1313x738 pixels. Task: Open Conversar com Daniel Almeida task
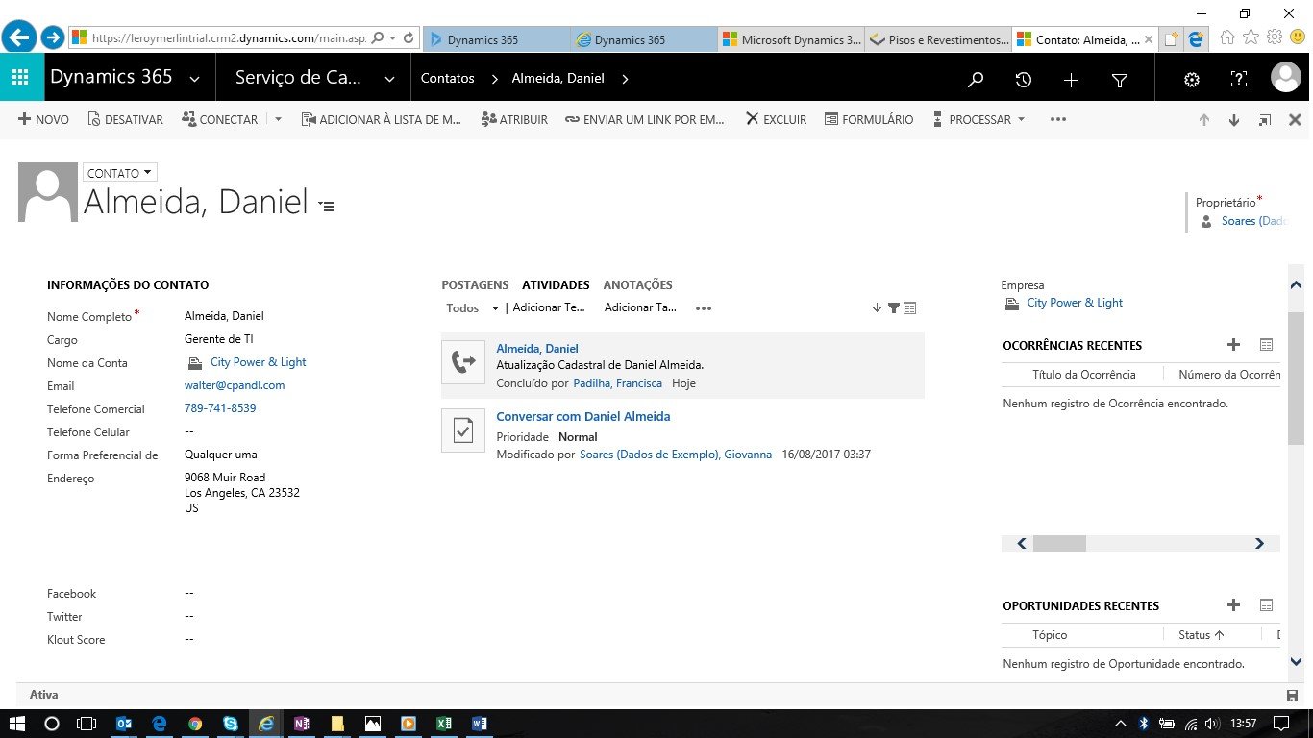coord(583,417)
